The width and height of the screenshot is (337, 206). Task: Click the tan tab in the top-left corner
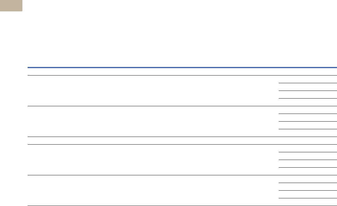[x=11, y=6]
